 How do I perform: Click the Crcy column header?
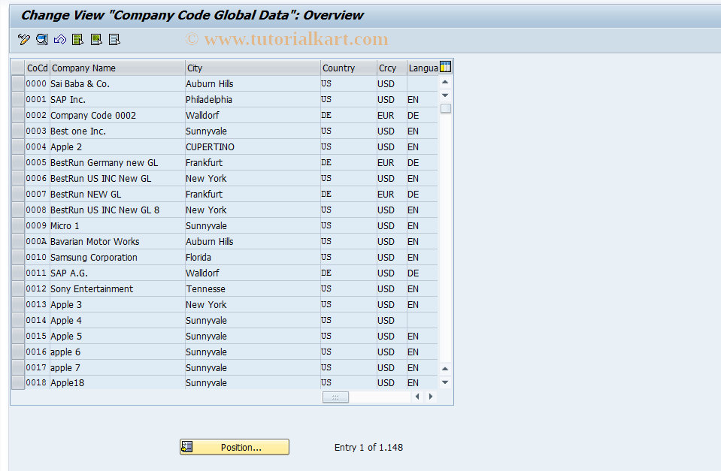point(392,68)
